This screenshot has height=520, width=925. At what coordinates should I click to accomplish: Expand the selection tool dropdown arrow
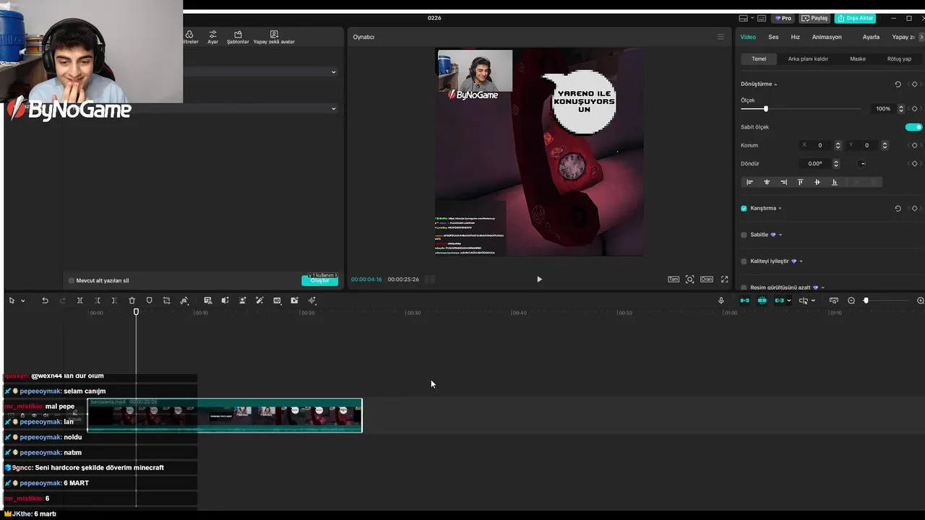(x=22, y=300)
